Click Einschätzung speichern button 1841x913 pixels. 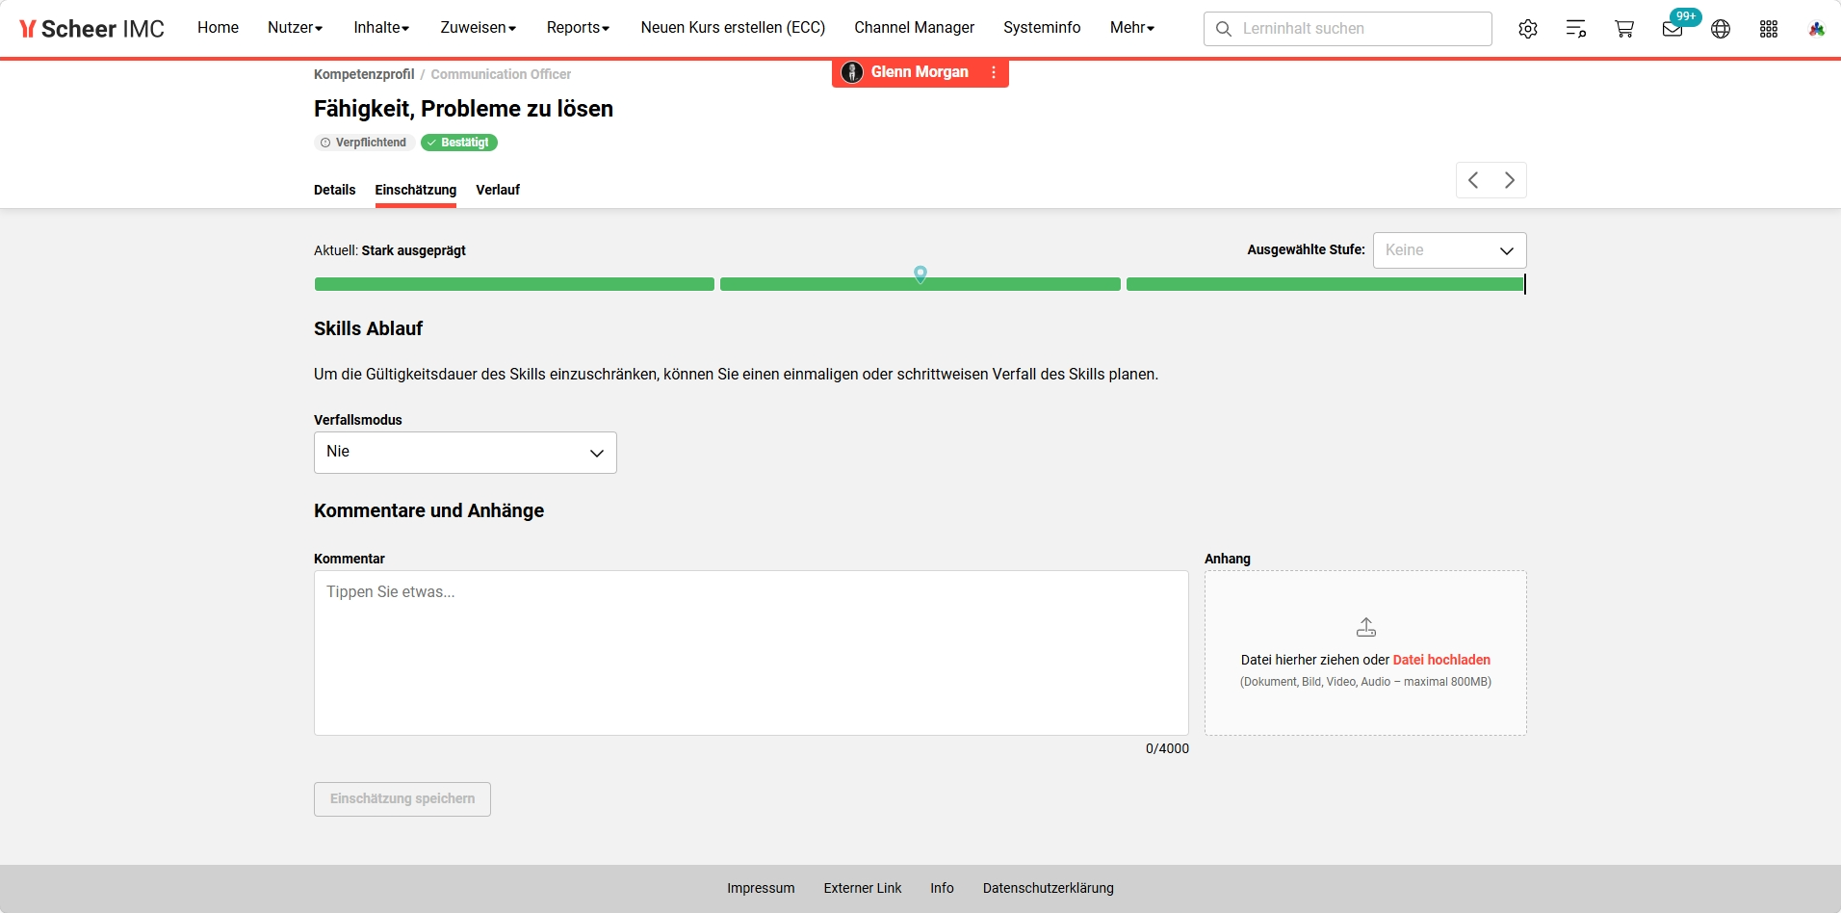tap(402, 799)
